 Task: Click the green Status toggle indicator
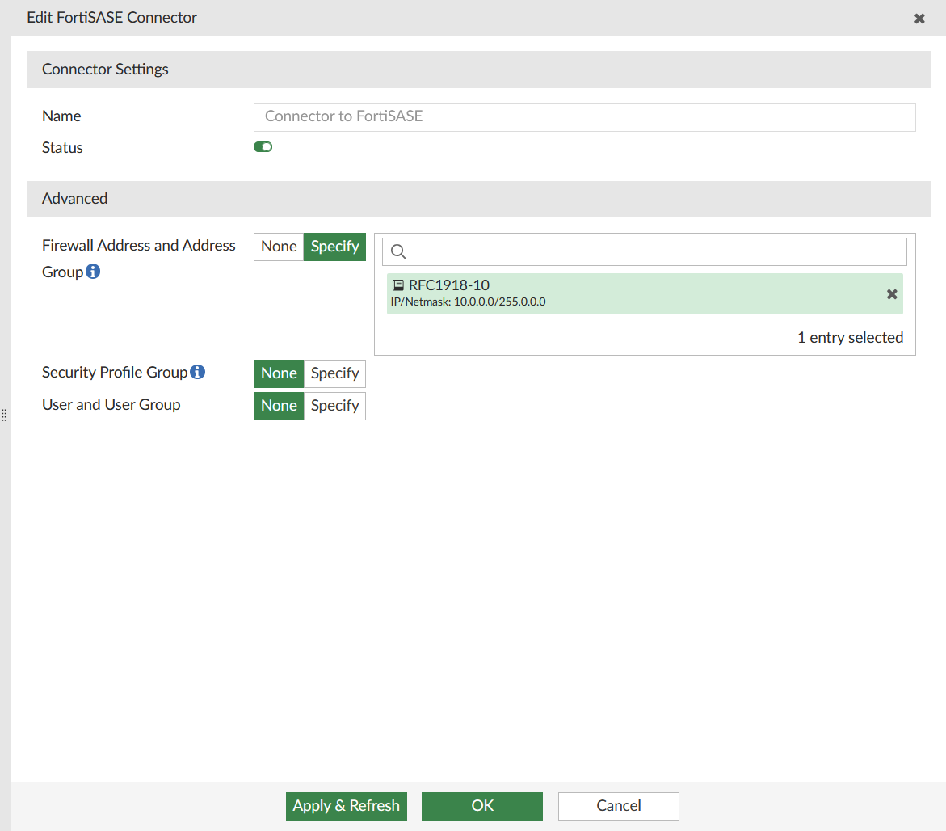[x=263, y=146]
